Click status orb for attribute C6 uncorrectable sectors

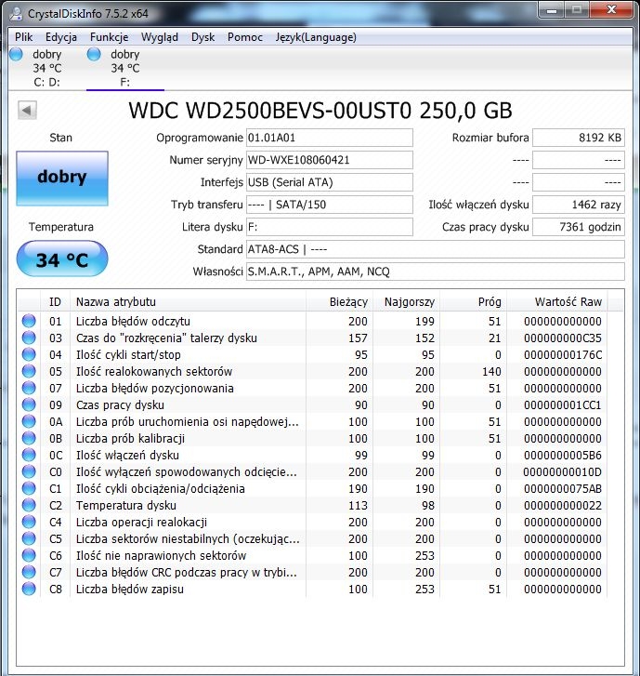pyautogui.click(x=29, y=555)
